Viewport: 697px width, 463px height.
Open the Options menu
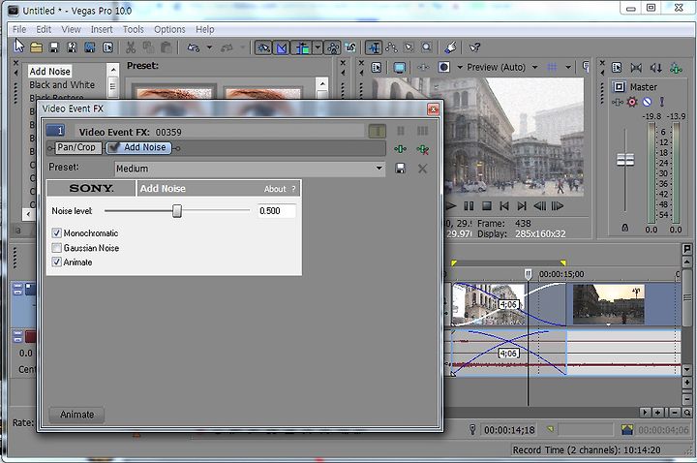[169, 29]
